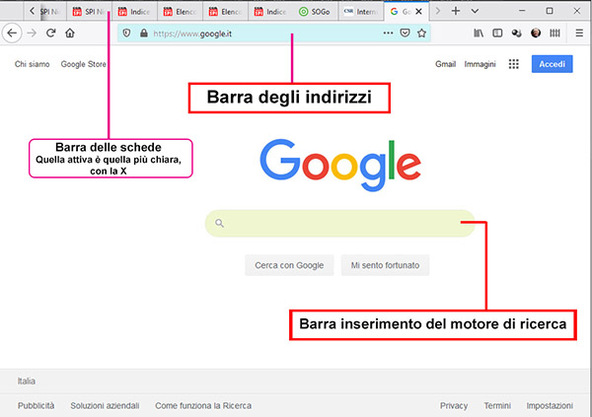This screenshot has width=592, height=417.
Task: Click magnifier icon in Google search box
Action: pyautogui.click(x=220, y=224)
